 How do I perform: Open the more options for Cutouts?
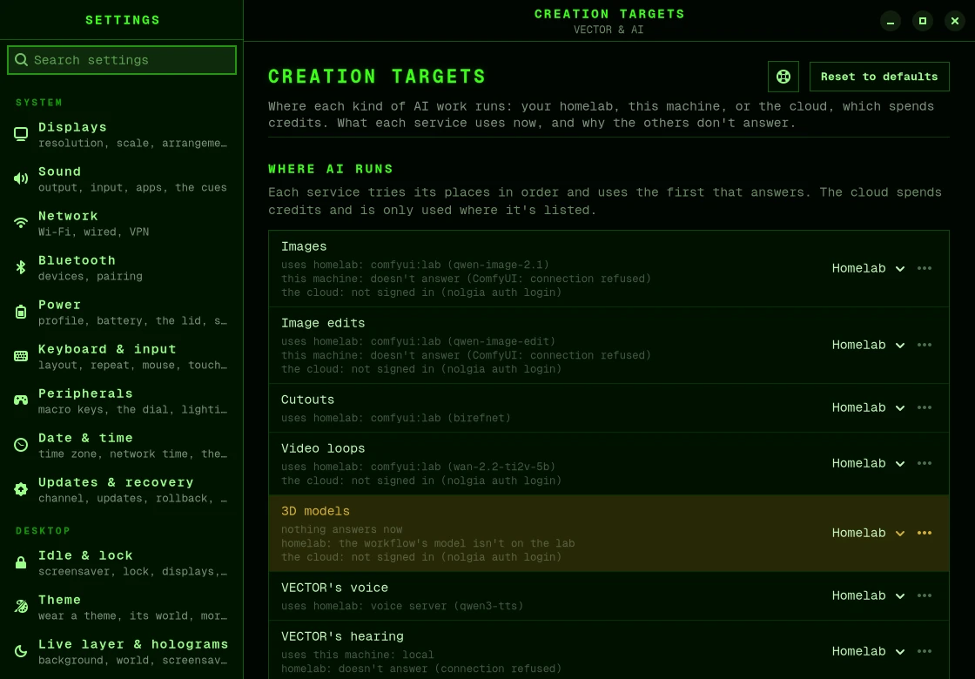tap(925, 408)
